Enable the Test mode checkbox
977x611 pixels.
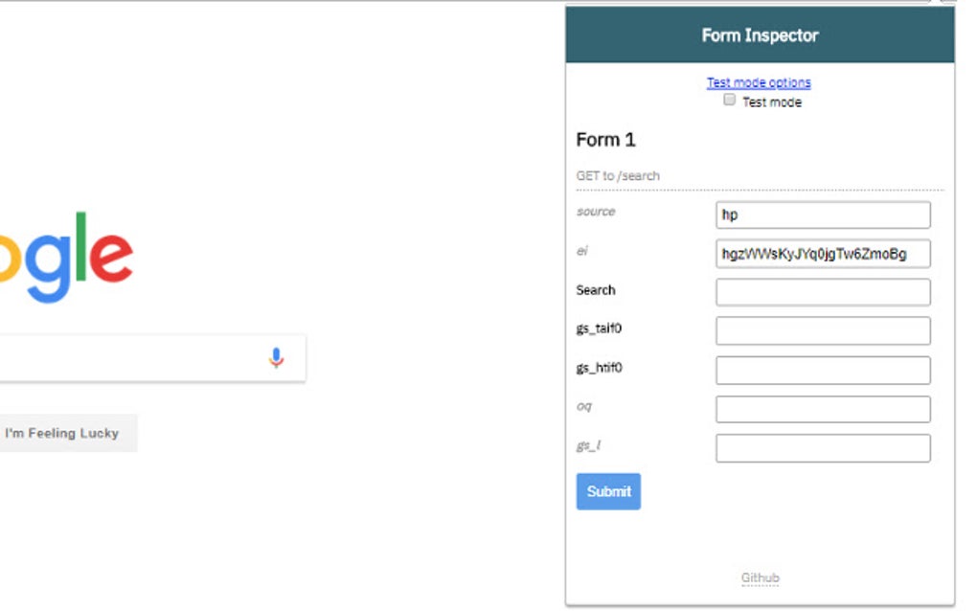(x=729, y=100)
